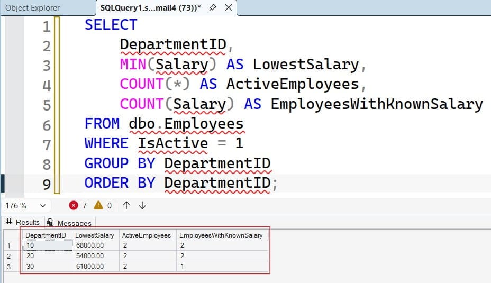Pin the SQLQuery1 tab

[x=213, y=7]
